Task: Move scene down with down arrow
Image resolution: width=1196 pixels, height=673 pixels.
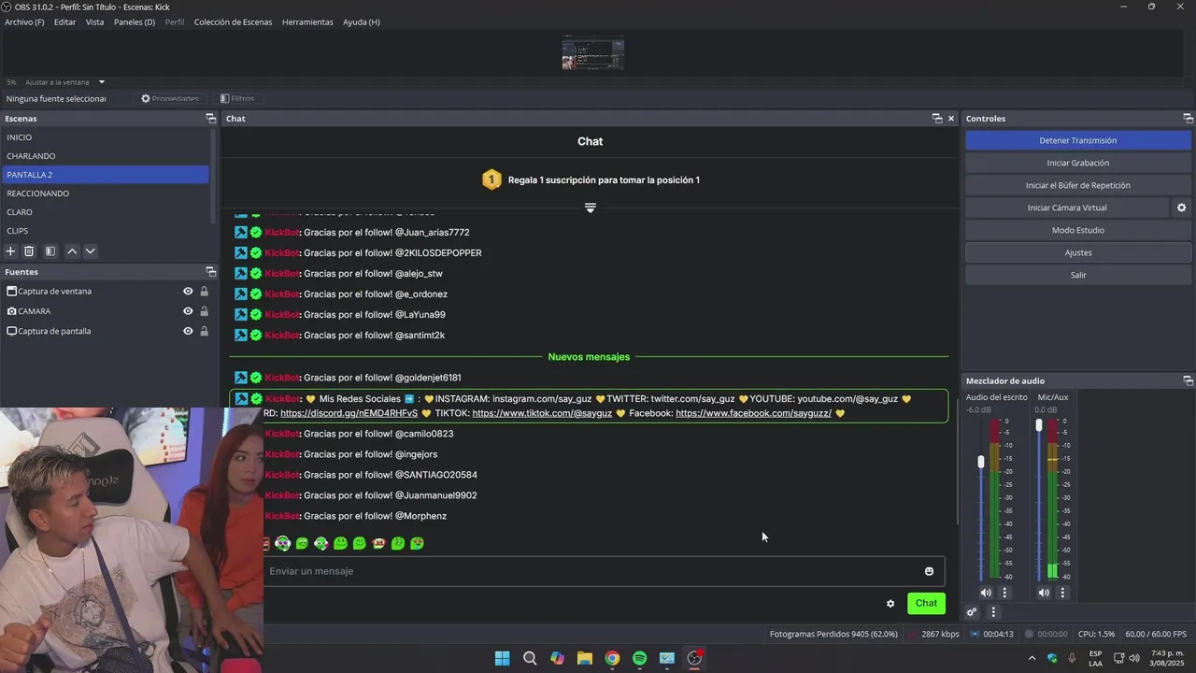Action: point(91,251)
